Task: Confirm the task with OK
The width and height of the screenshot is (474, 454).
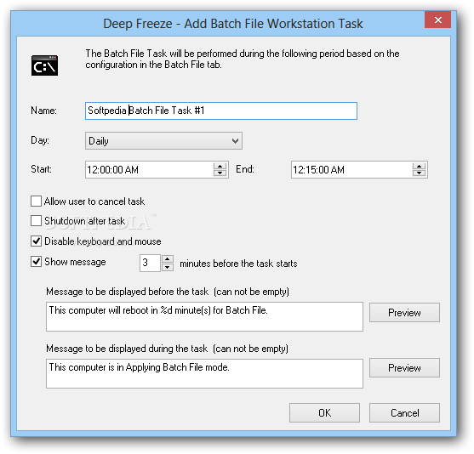Action: point(324,412)
